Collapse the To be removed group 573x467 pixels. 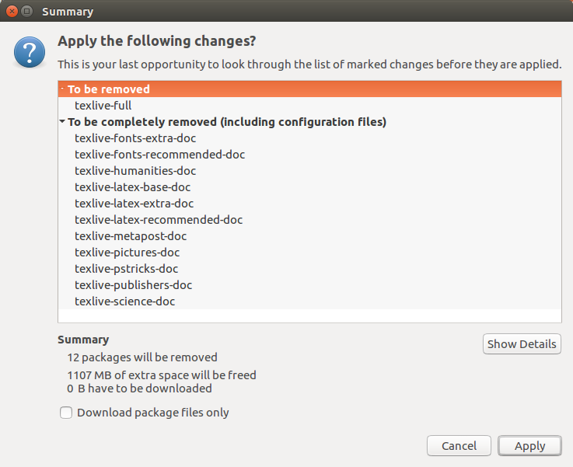coord(62,89)
